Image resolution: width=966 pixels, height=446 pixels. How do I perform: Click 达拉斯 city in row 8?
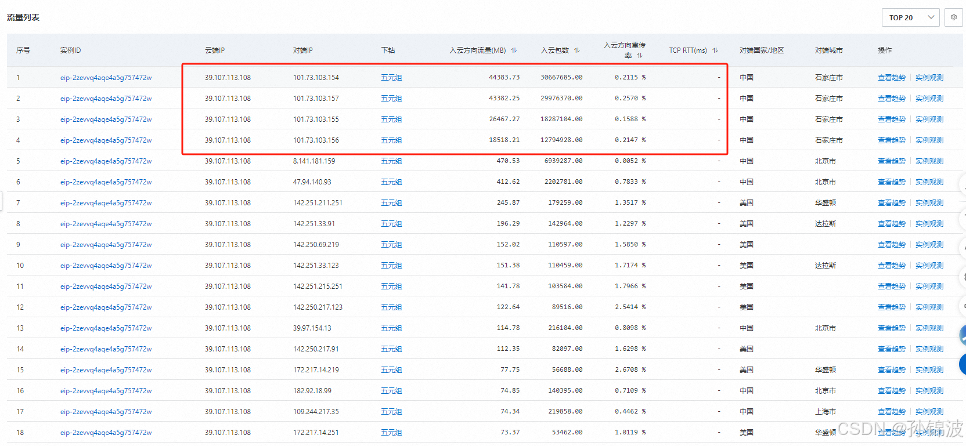pyautogui.click(x=825, y=224)
